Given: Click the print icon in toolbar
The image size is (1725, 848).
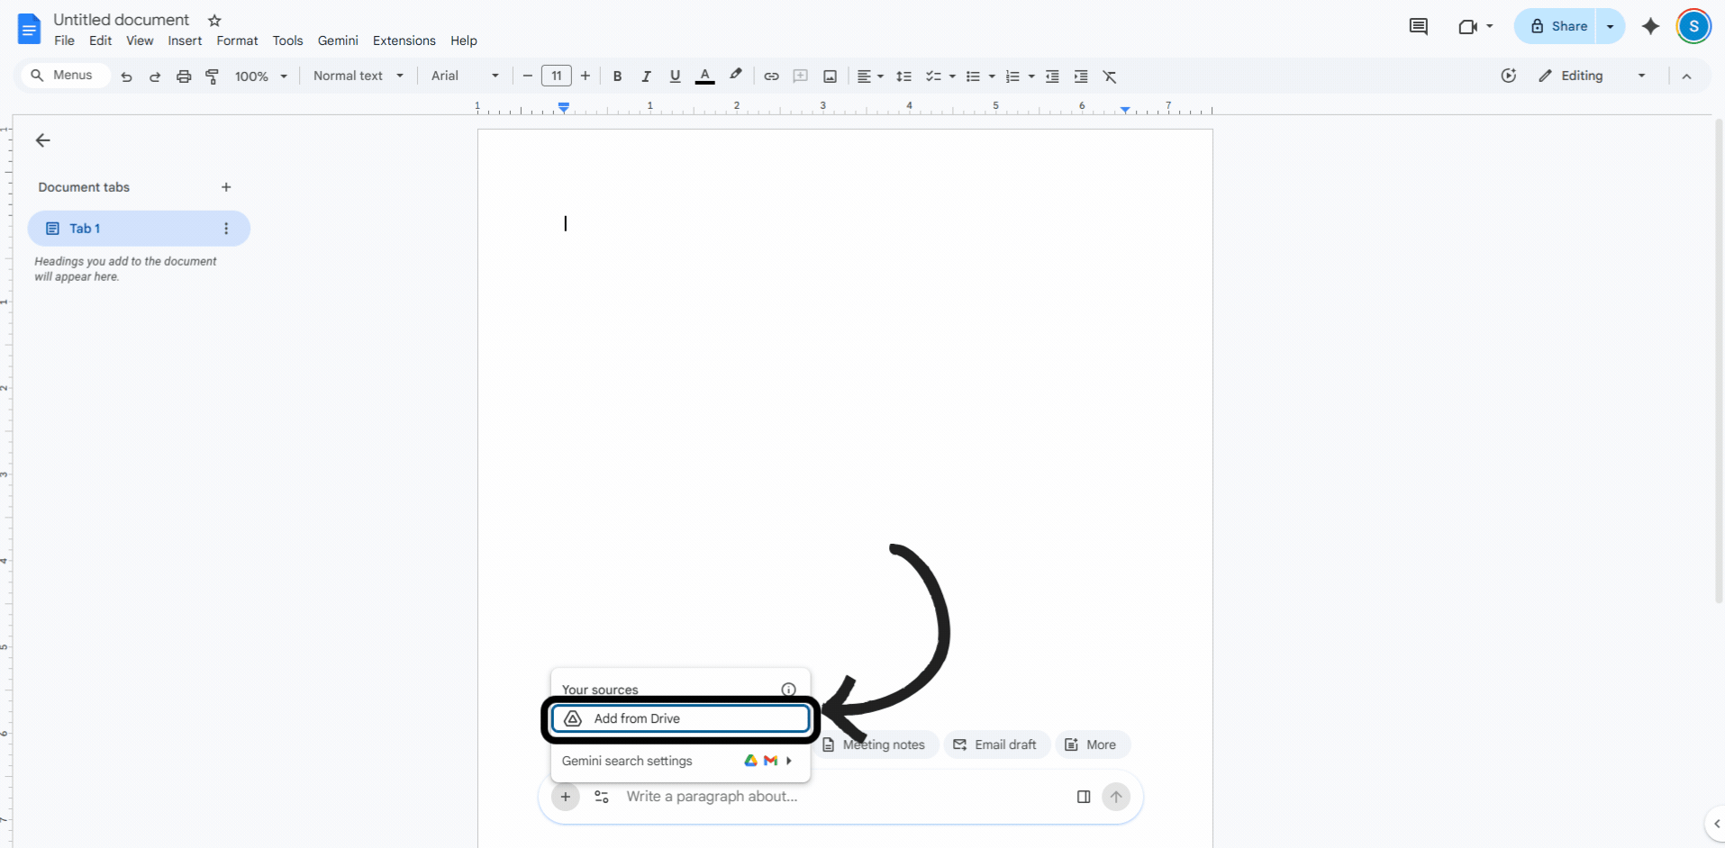Looking at the screenshot, I should pyautogui.click(x=184, y=77).
